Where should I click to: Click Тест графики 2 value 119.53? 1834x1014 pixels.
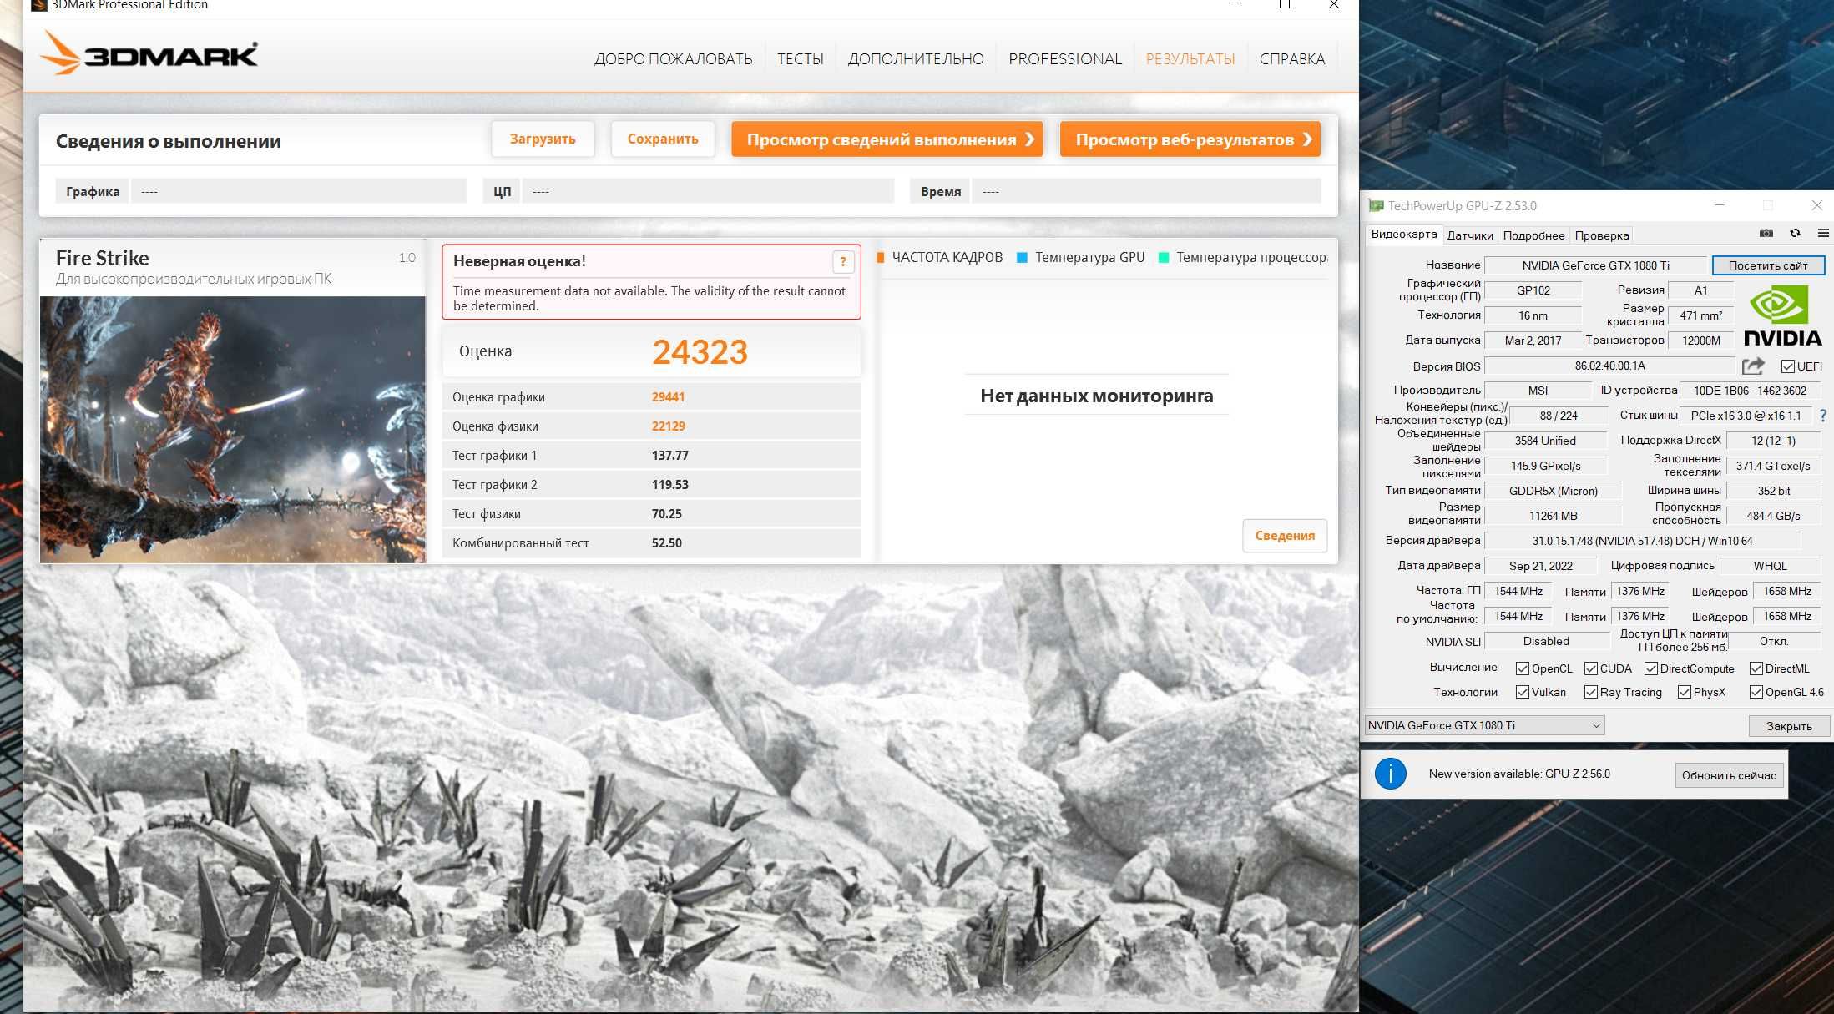(x=669, y=485)
